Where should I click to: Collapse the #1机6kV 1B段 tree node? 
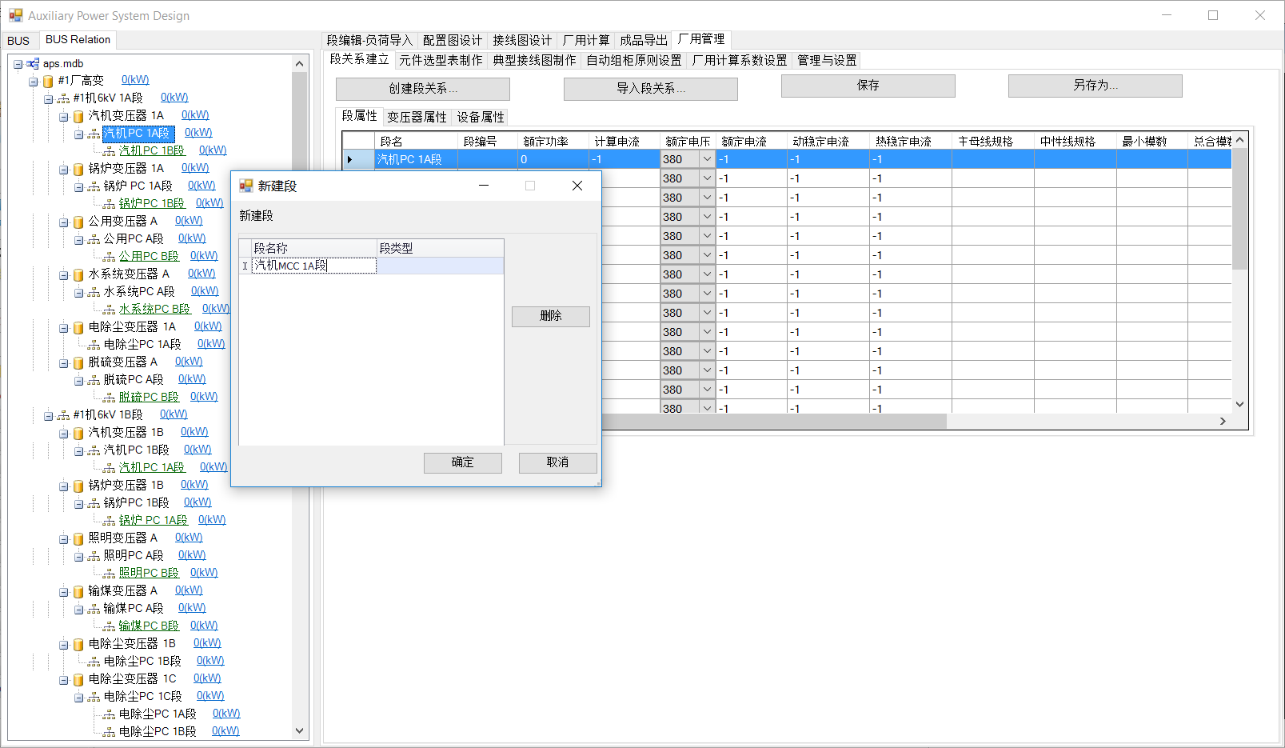[x=48, y=416]
